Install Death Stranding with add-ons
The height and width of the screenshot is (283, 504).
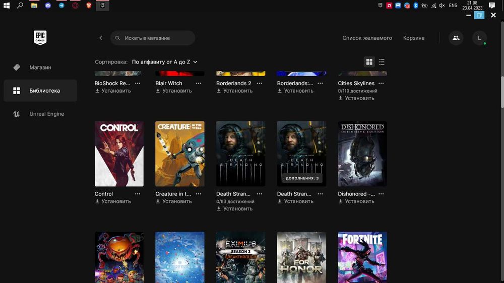296,201
